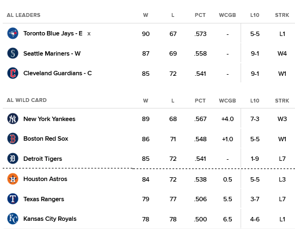Click the Boston Red Sox logo

13,138
